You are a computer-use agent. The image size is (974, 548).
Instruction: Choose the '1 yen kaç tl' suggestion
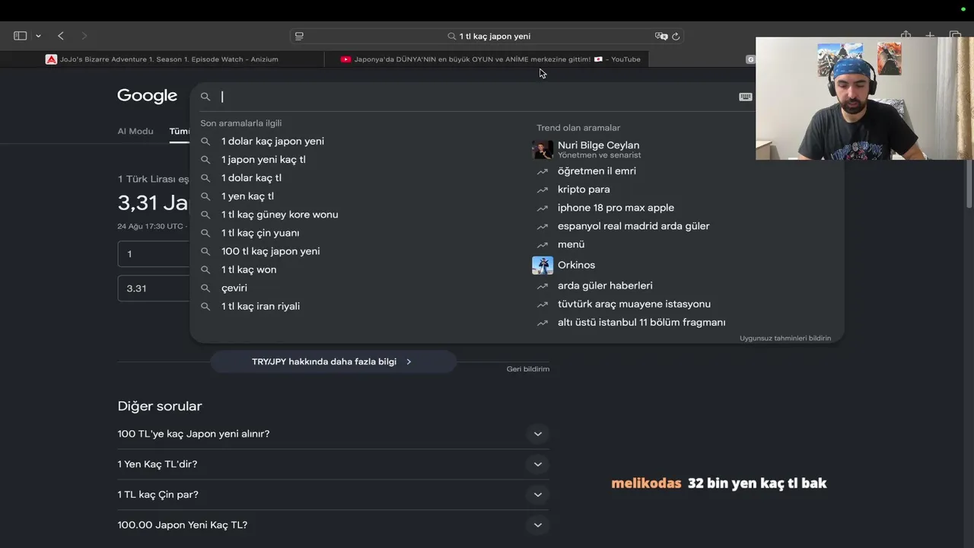247,196
